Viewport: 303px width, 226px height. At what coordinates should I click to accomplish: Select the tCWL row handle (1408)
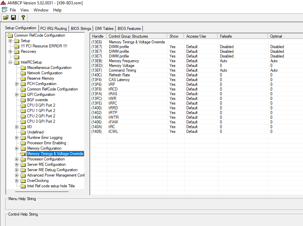tap(97, 131)
